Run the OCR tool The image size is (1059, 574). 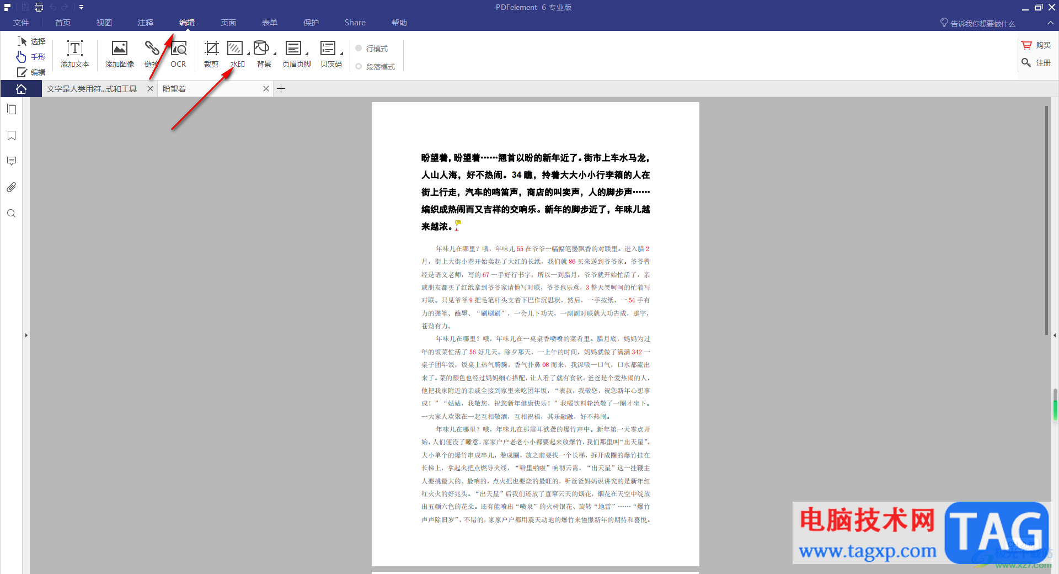(x=178, y=54)
